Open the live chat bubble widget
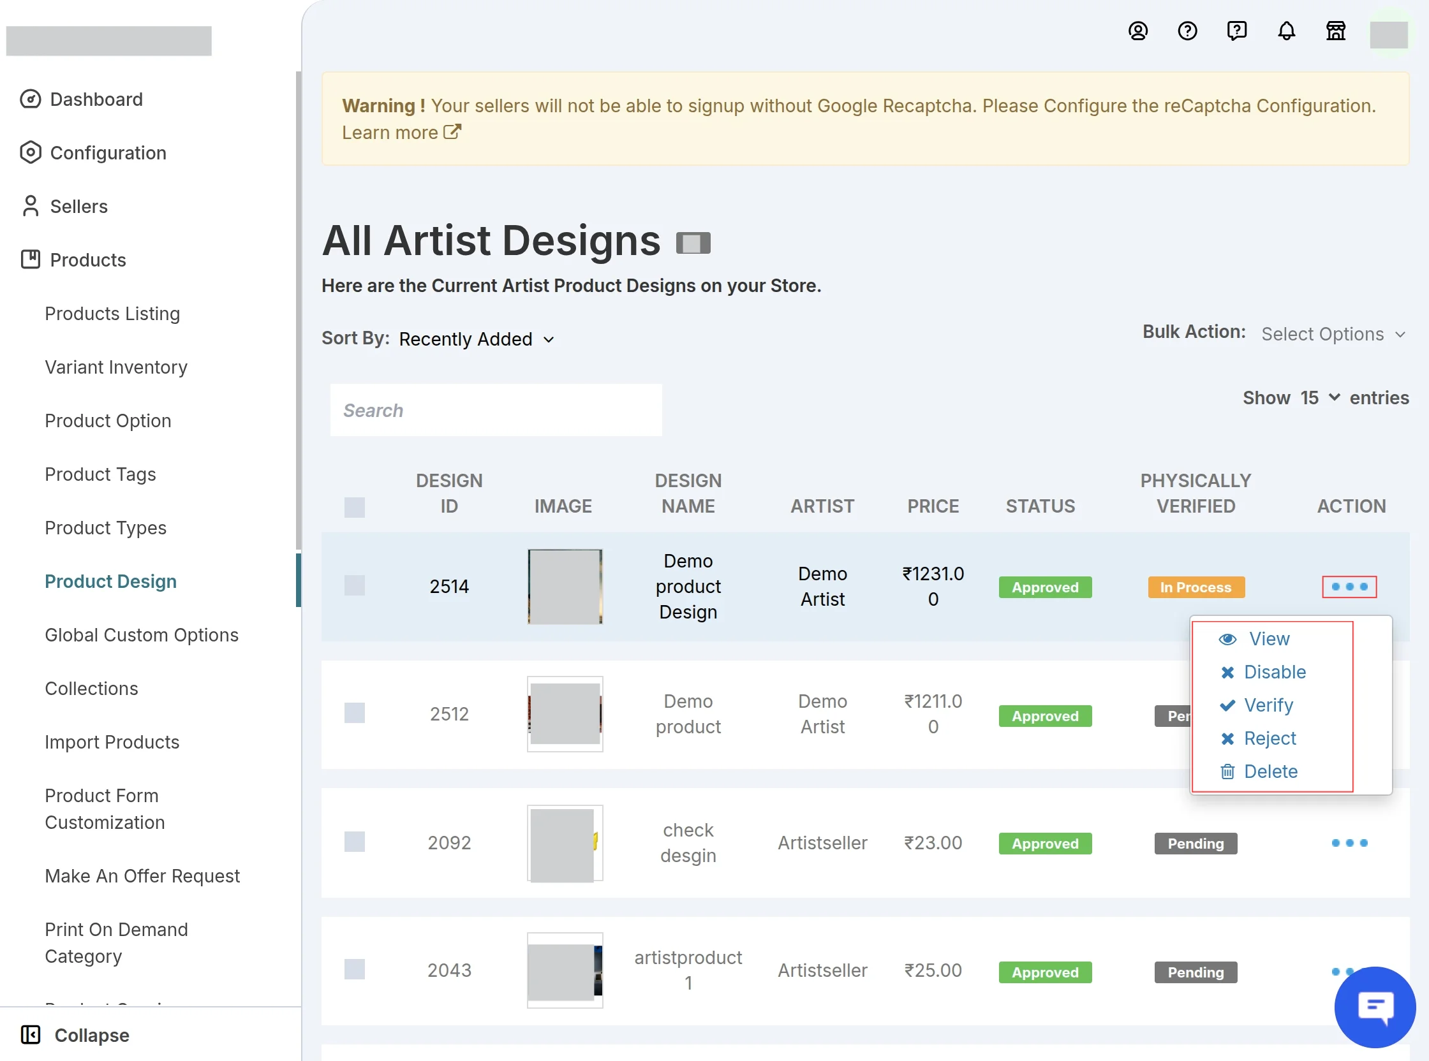Image resolution: width=1429 pixels, height=1061 pixels. [x=1374, y=1006]
